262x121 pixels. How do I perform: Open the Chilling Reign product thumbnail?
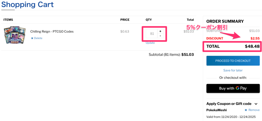point(15,35)
